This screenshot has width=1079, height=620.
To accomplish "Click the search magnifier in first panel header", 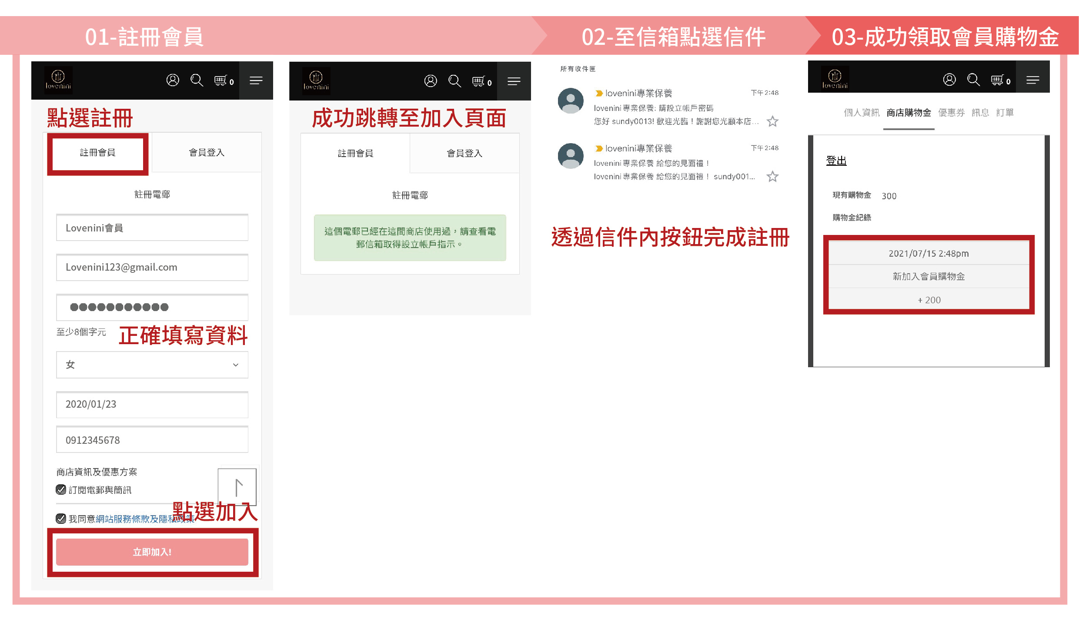I will coord(197,80).
